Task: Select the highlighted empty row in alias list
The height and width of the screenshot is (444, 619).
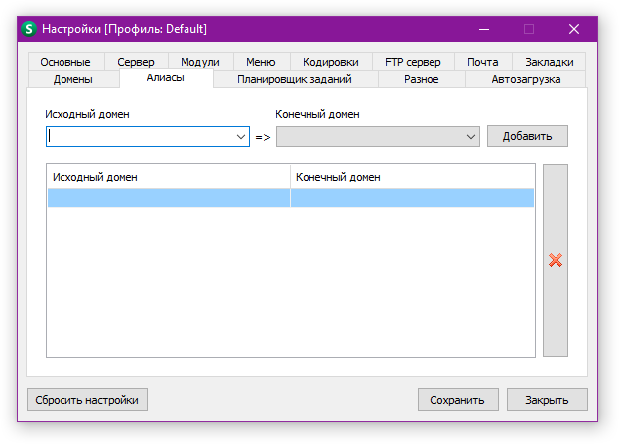Action: 290,198
